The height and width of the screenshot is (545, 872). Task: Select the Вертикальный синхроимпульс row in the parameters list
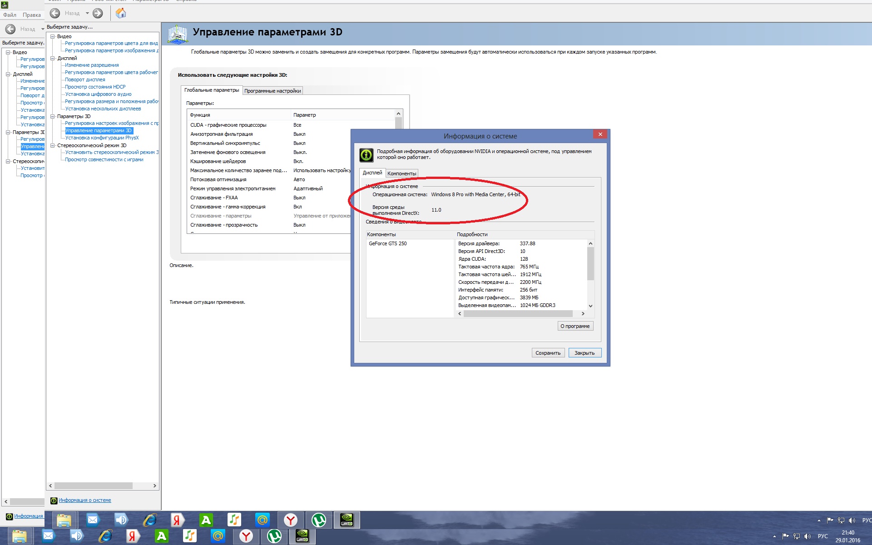pyautogui.click(x=225, y=144)
